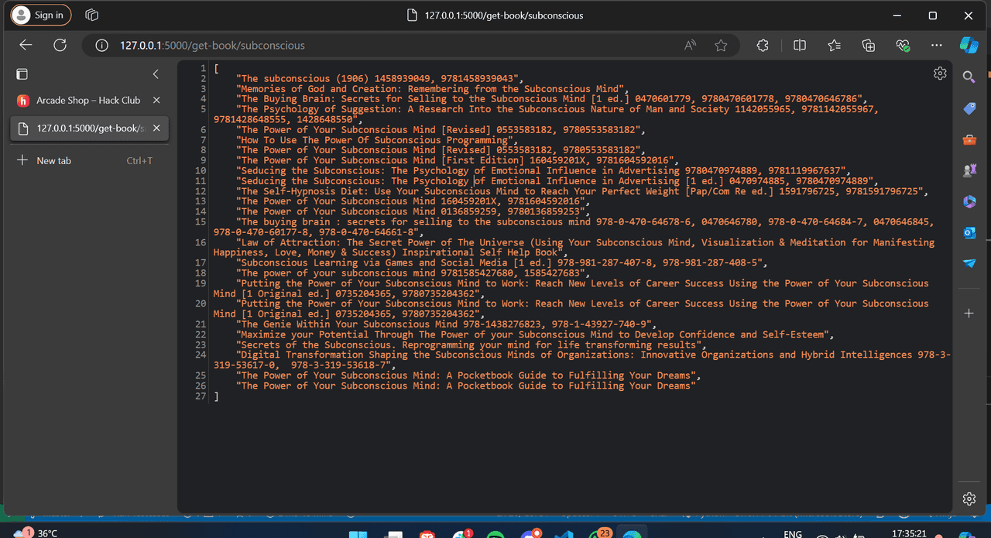Open JSON viewer settings gear
991x538 pixels.
(x=940, y=74)
